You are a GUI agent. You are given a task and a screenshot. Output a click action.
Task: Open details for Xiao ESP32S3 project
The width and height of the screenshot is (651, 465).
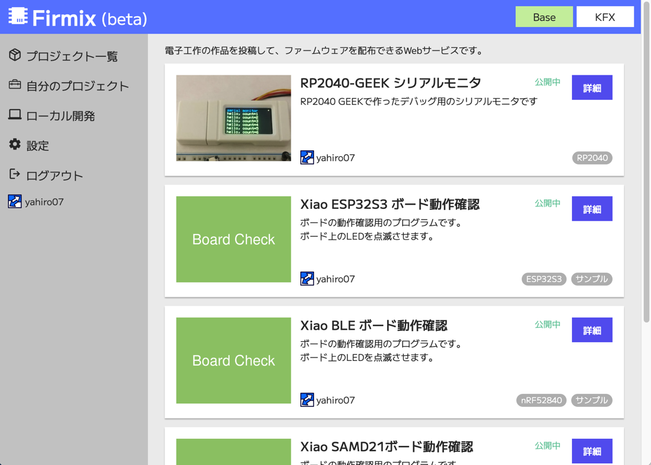(592, 209)
